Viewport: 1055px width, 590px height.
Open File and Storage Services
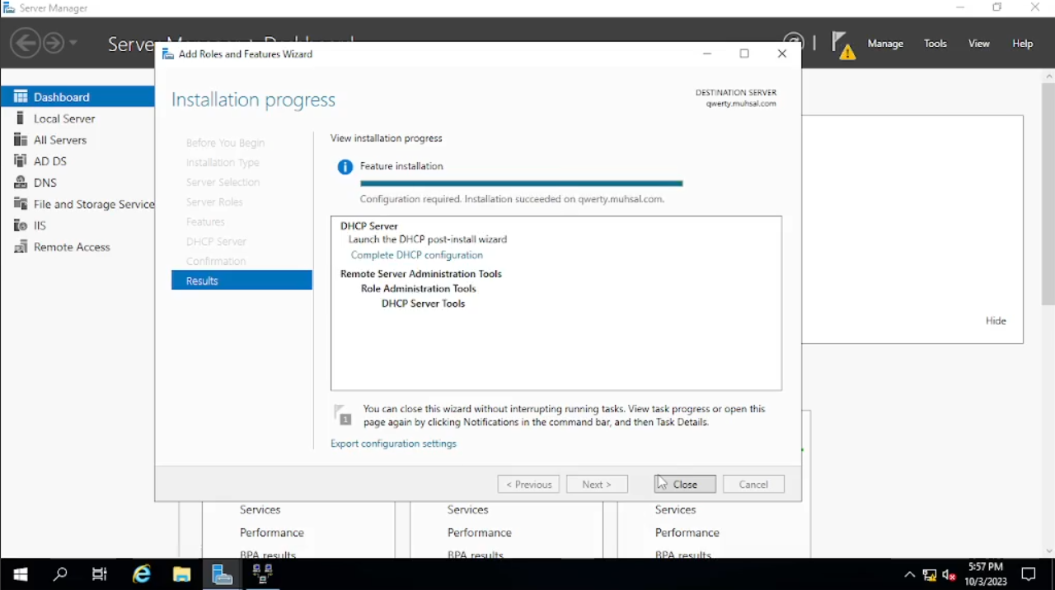click(93, 204)
